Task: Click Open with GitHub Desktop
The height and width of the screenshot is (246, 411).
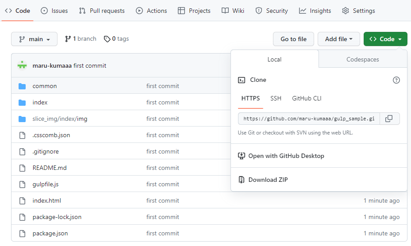Action: click(286, 156)
